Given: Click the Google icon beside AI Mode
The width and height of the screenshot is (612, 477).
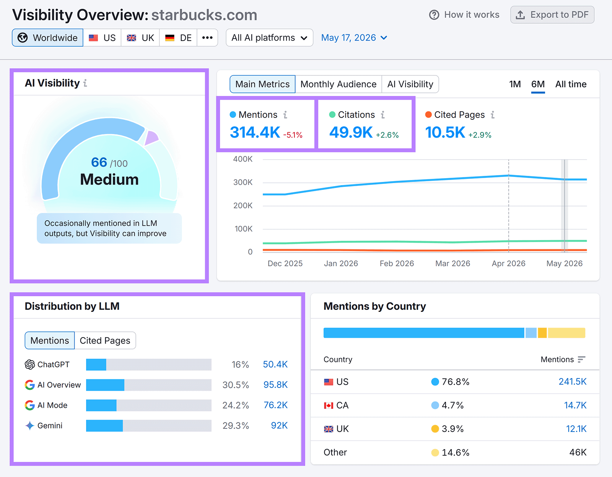Looking at the screenshot, I should click(30, 405).
